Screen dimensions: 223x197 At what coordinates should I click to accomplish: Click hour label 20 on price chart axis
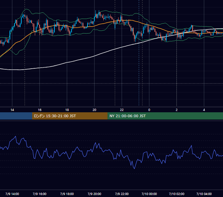point(94,110)
